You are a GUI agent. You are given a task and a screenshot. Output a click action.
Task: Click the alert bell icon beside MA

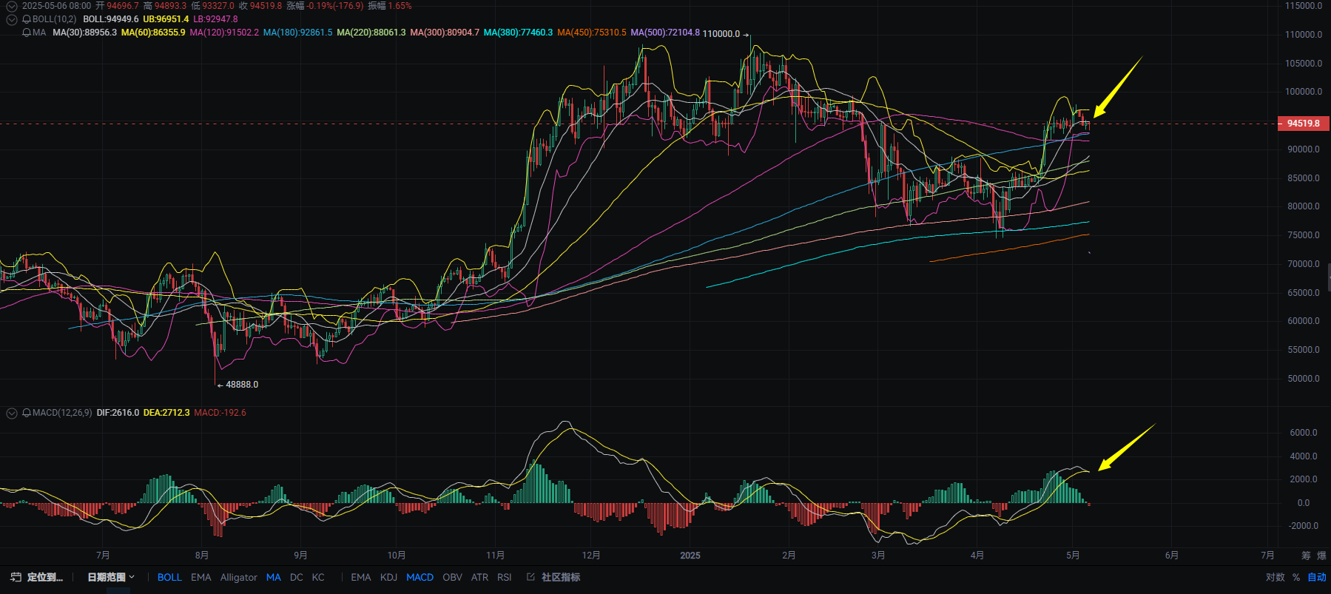pyautogui.click(x=27, y=33)
